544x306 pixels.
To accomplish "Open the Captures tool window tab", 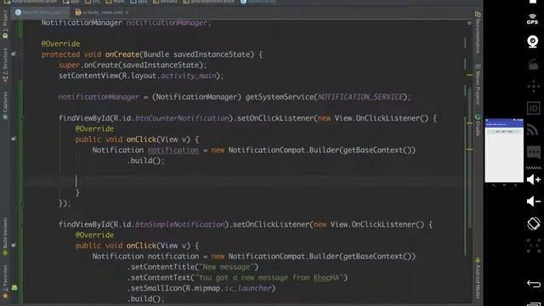I will [5, 105].
